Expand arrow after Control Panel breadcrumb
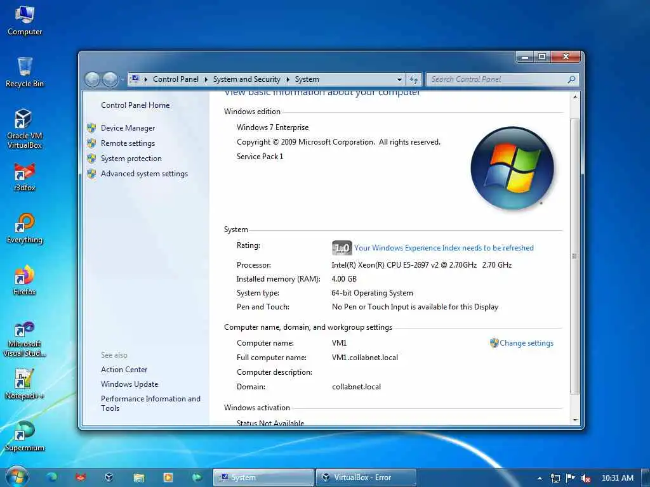The image size is (650, 487). (206, 79)
